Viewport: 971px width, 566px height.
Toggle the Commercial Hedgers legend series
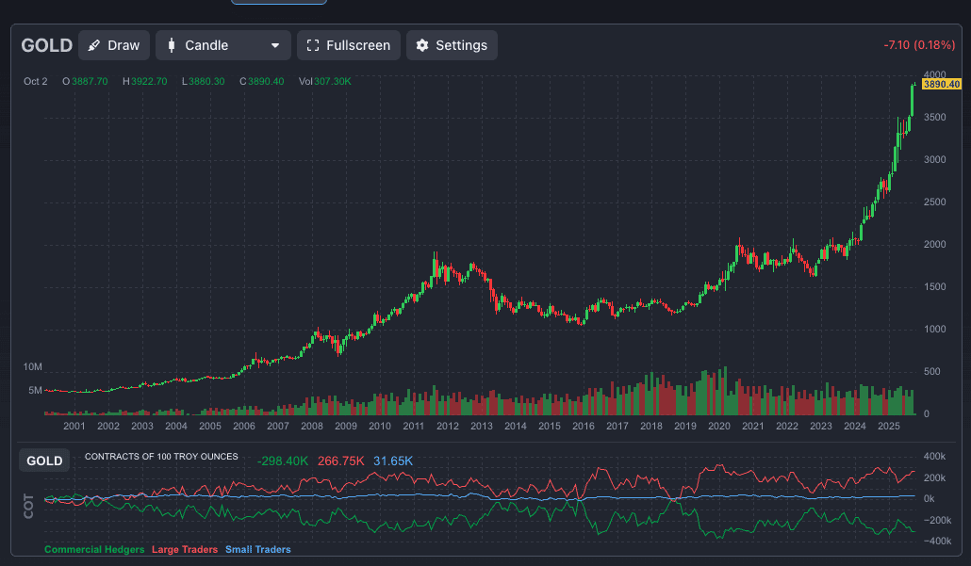pos(94,549)
